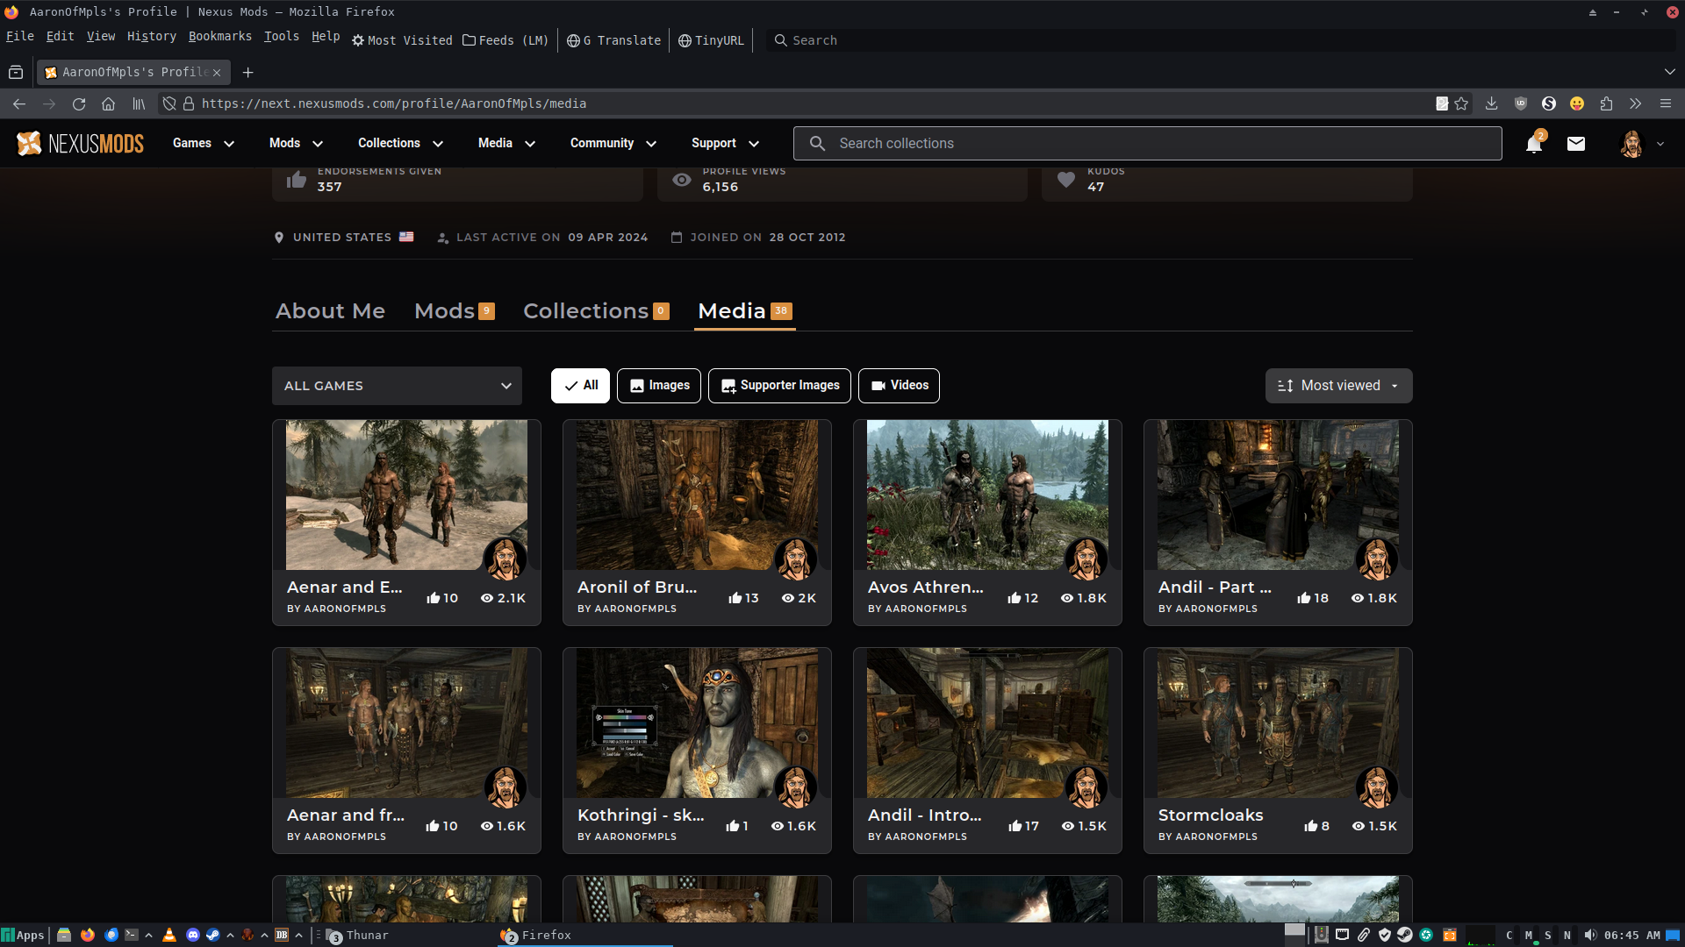Click the Nexus Mods logo
This screenshot has width=1685, height=947.
80,144
